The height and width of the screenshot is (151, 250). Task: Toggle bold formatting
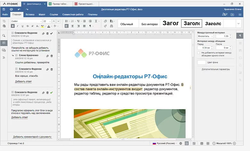click(x=13, y=26)
